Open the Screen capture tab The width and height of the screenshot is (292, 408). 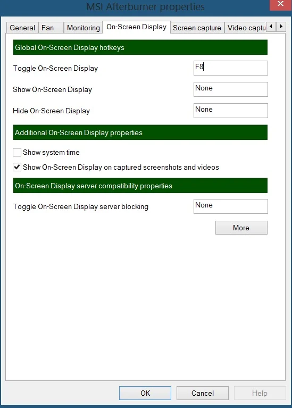[197, 28]
